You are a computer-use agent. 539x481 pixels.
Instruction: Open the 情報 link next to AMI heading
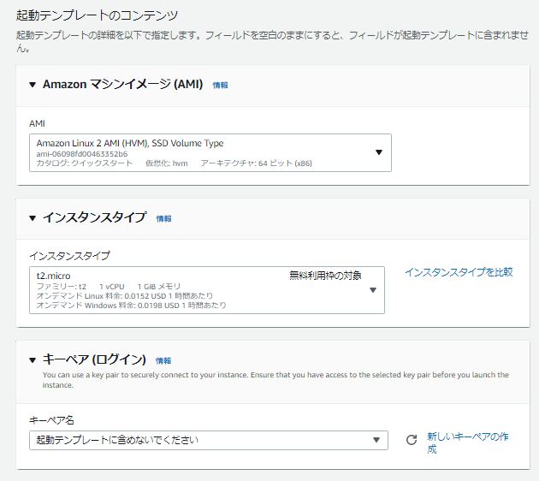220,86
